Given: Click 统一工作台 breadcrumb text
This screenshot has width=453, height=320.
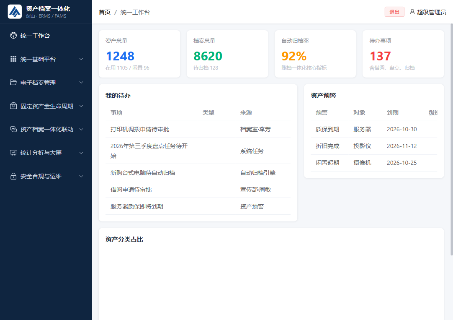Looking at the screenshot, I should (x=135, y=12).
